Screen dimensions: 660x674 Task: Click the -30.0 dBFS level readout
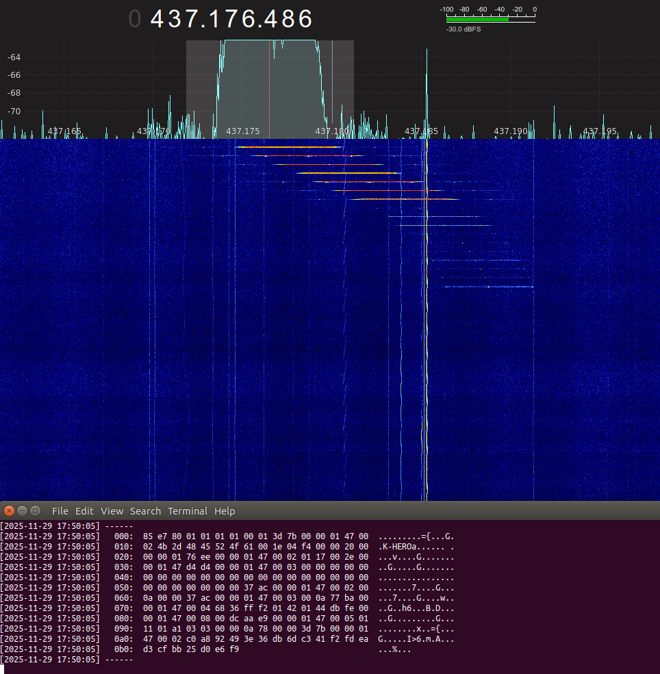point(464,29)
